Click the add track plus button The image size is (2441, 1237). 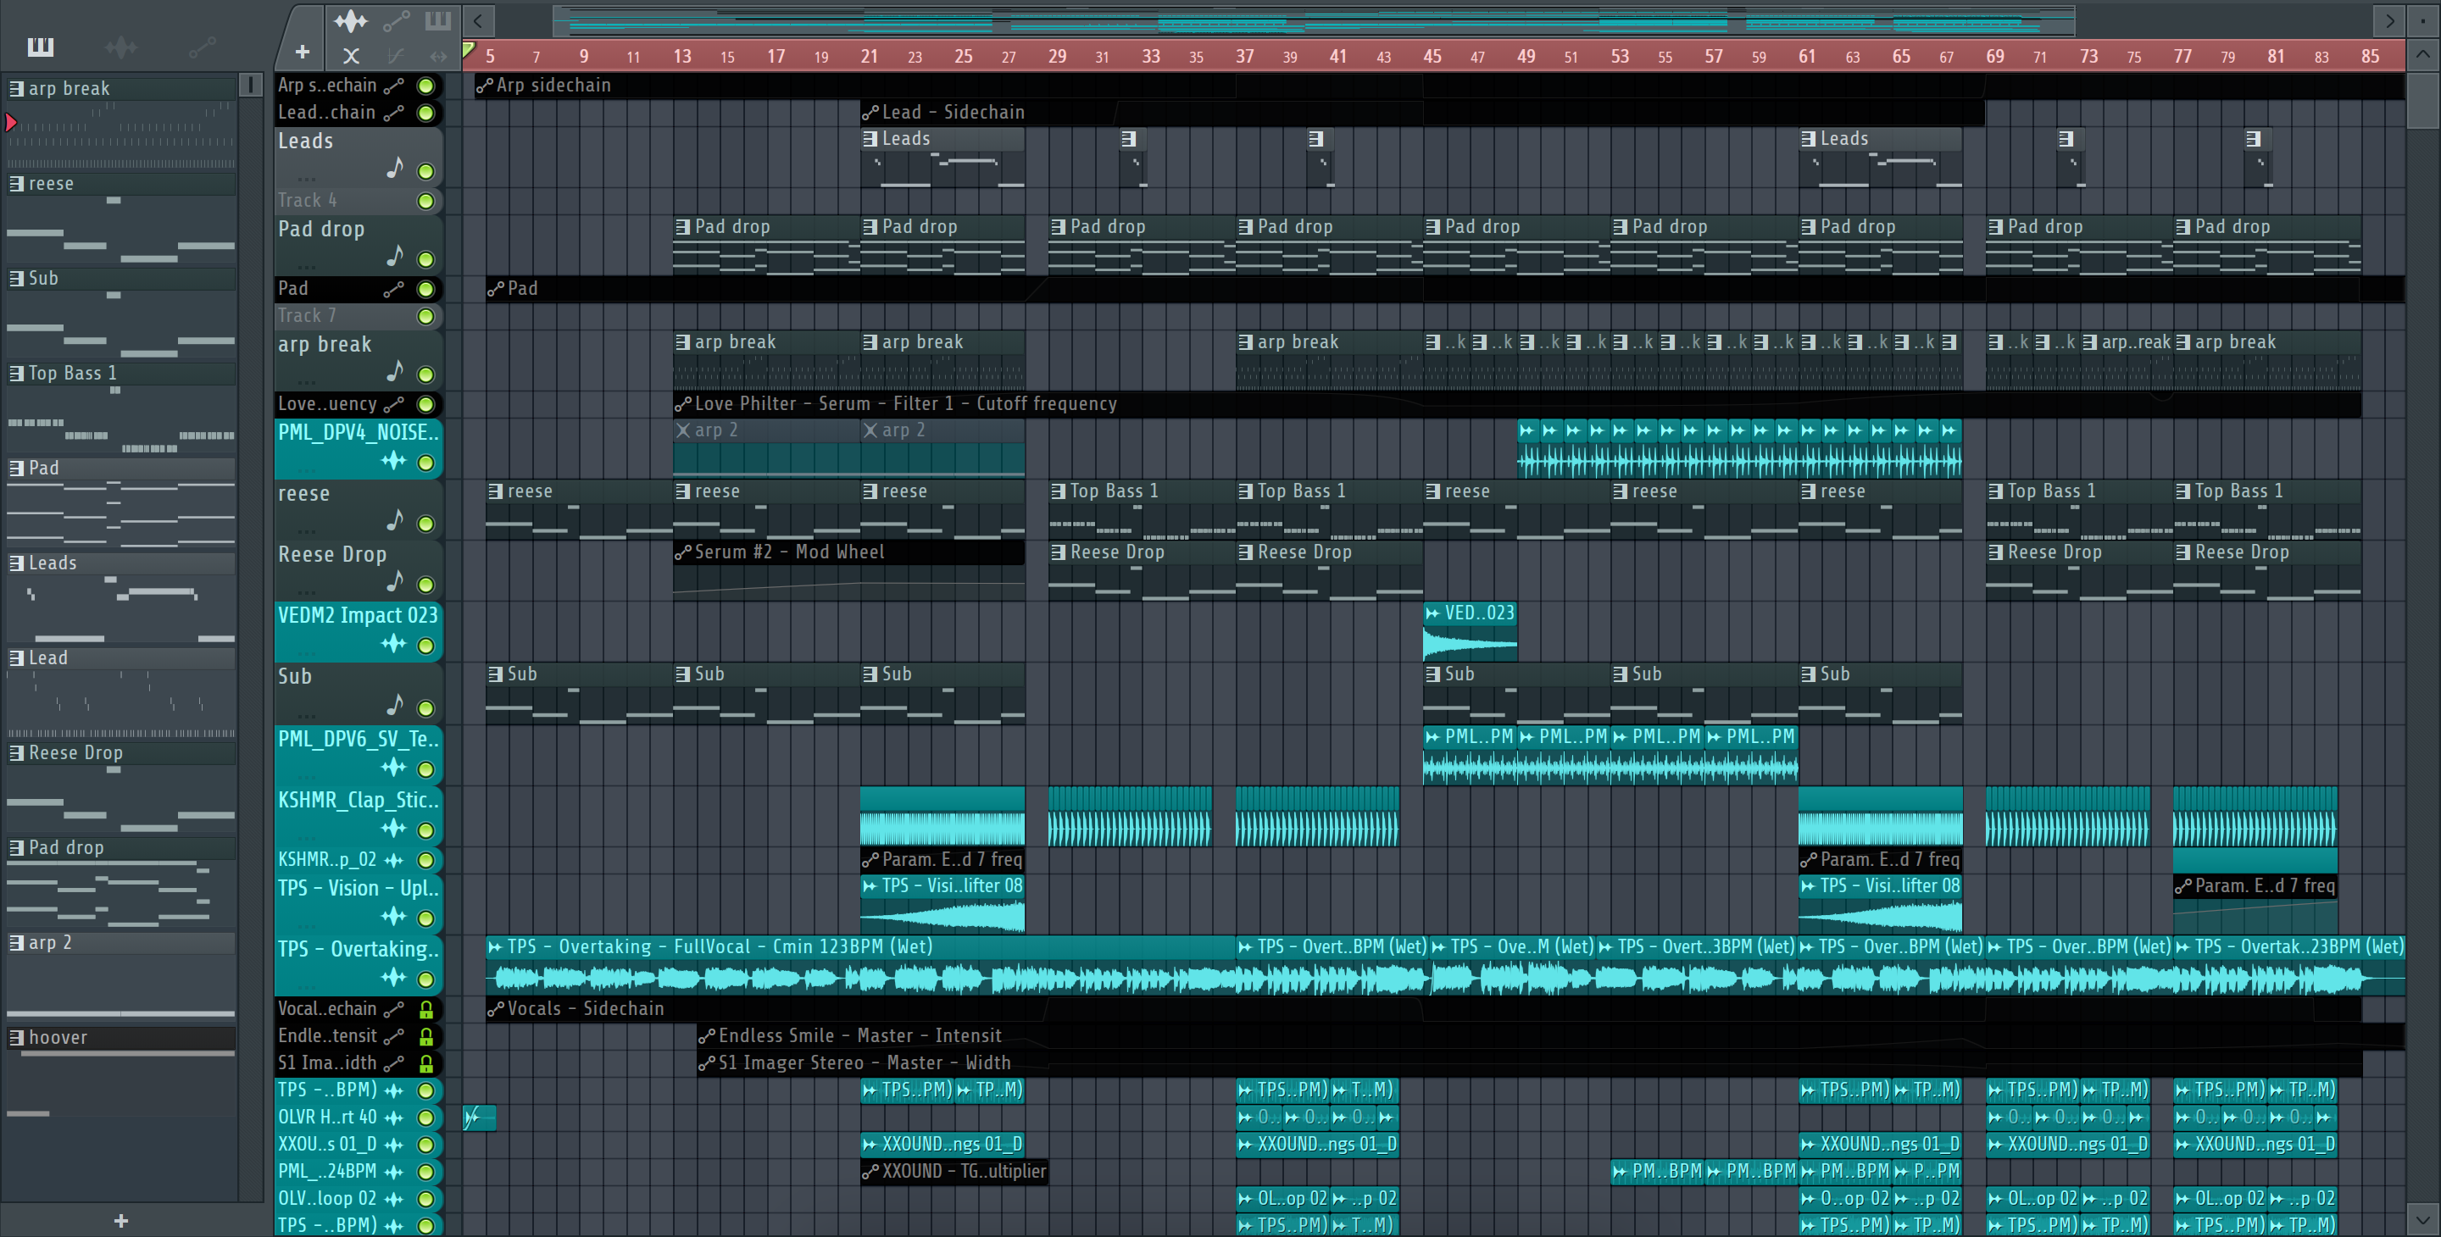point(303,53)
